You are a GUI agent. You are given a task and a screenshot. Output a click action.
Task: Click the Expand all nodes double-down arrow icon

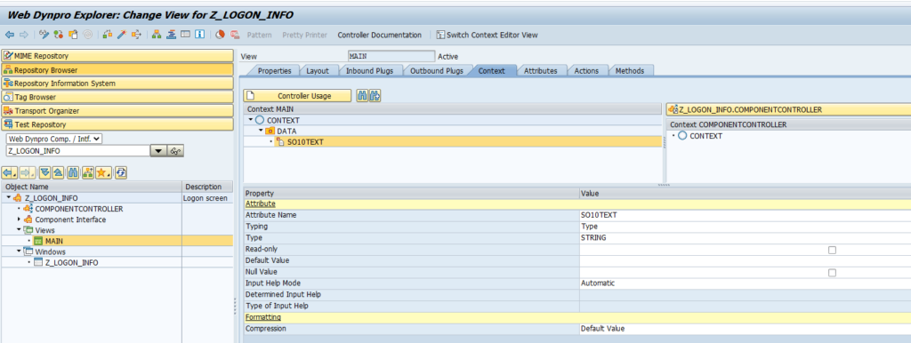pyautogui.click(x=44, y=172)
